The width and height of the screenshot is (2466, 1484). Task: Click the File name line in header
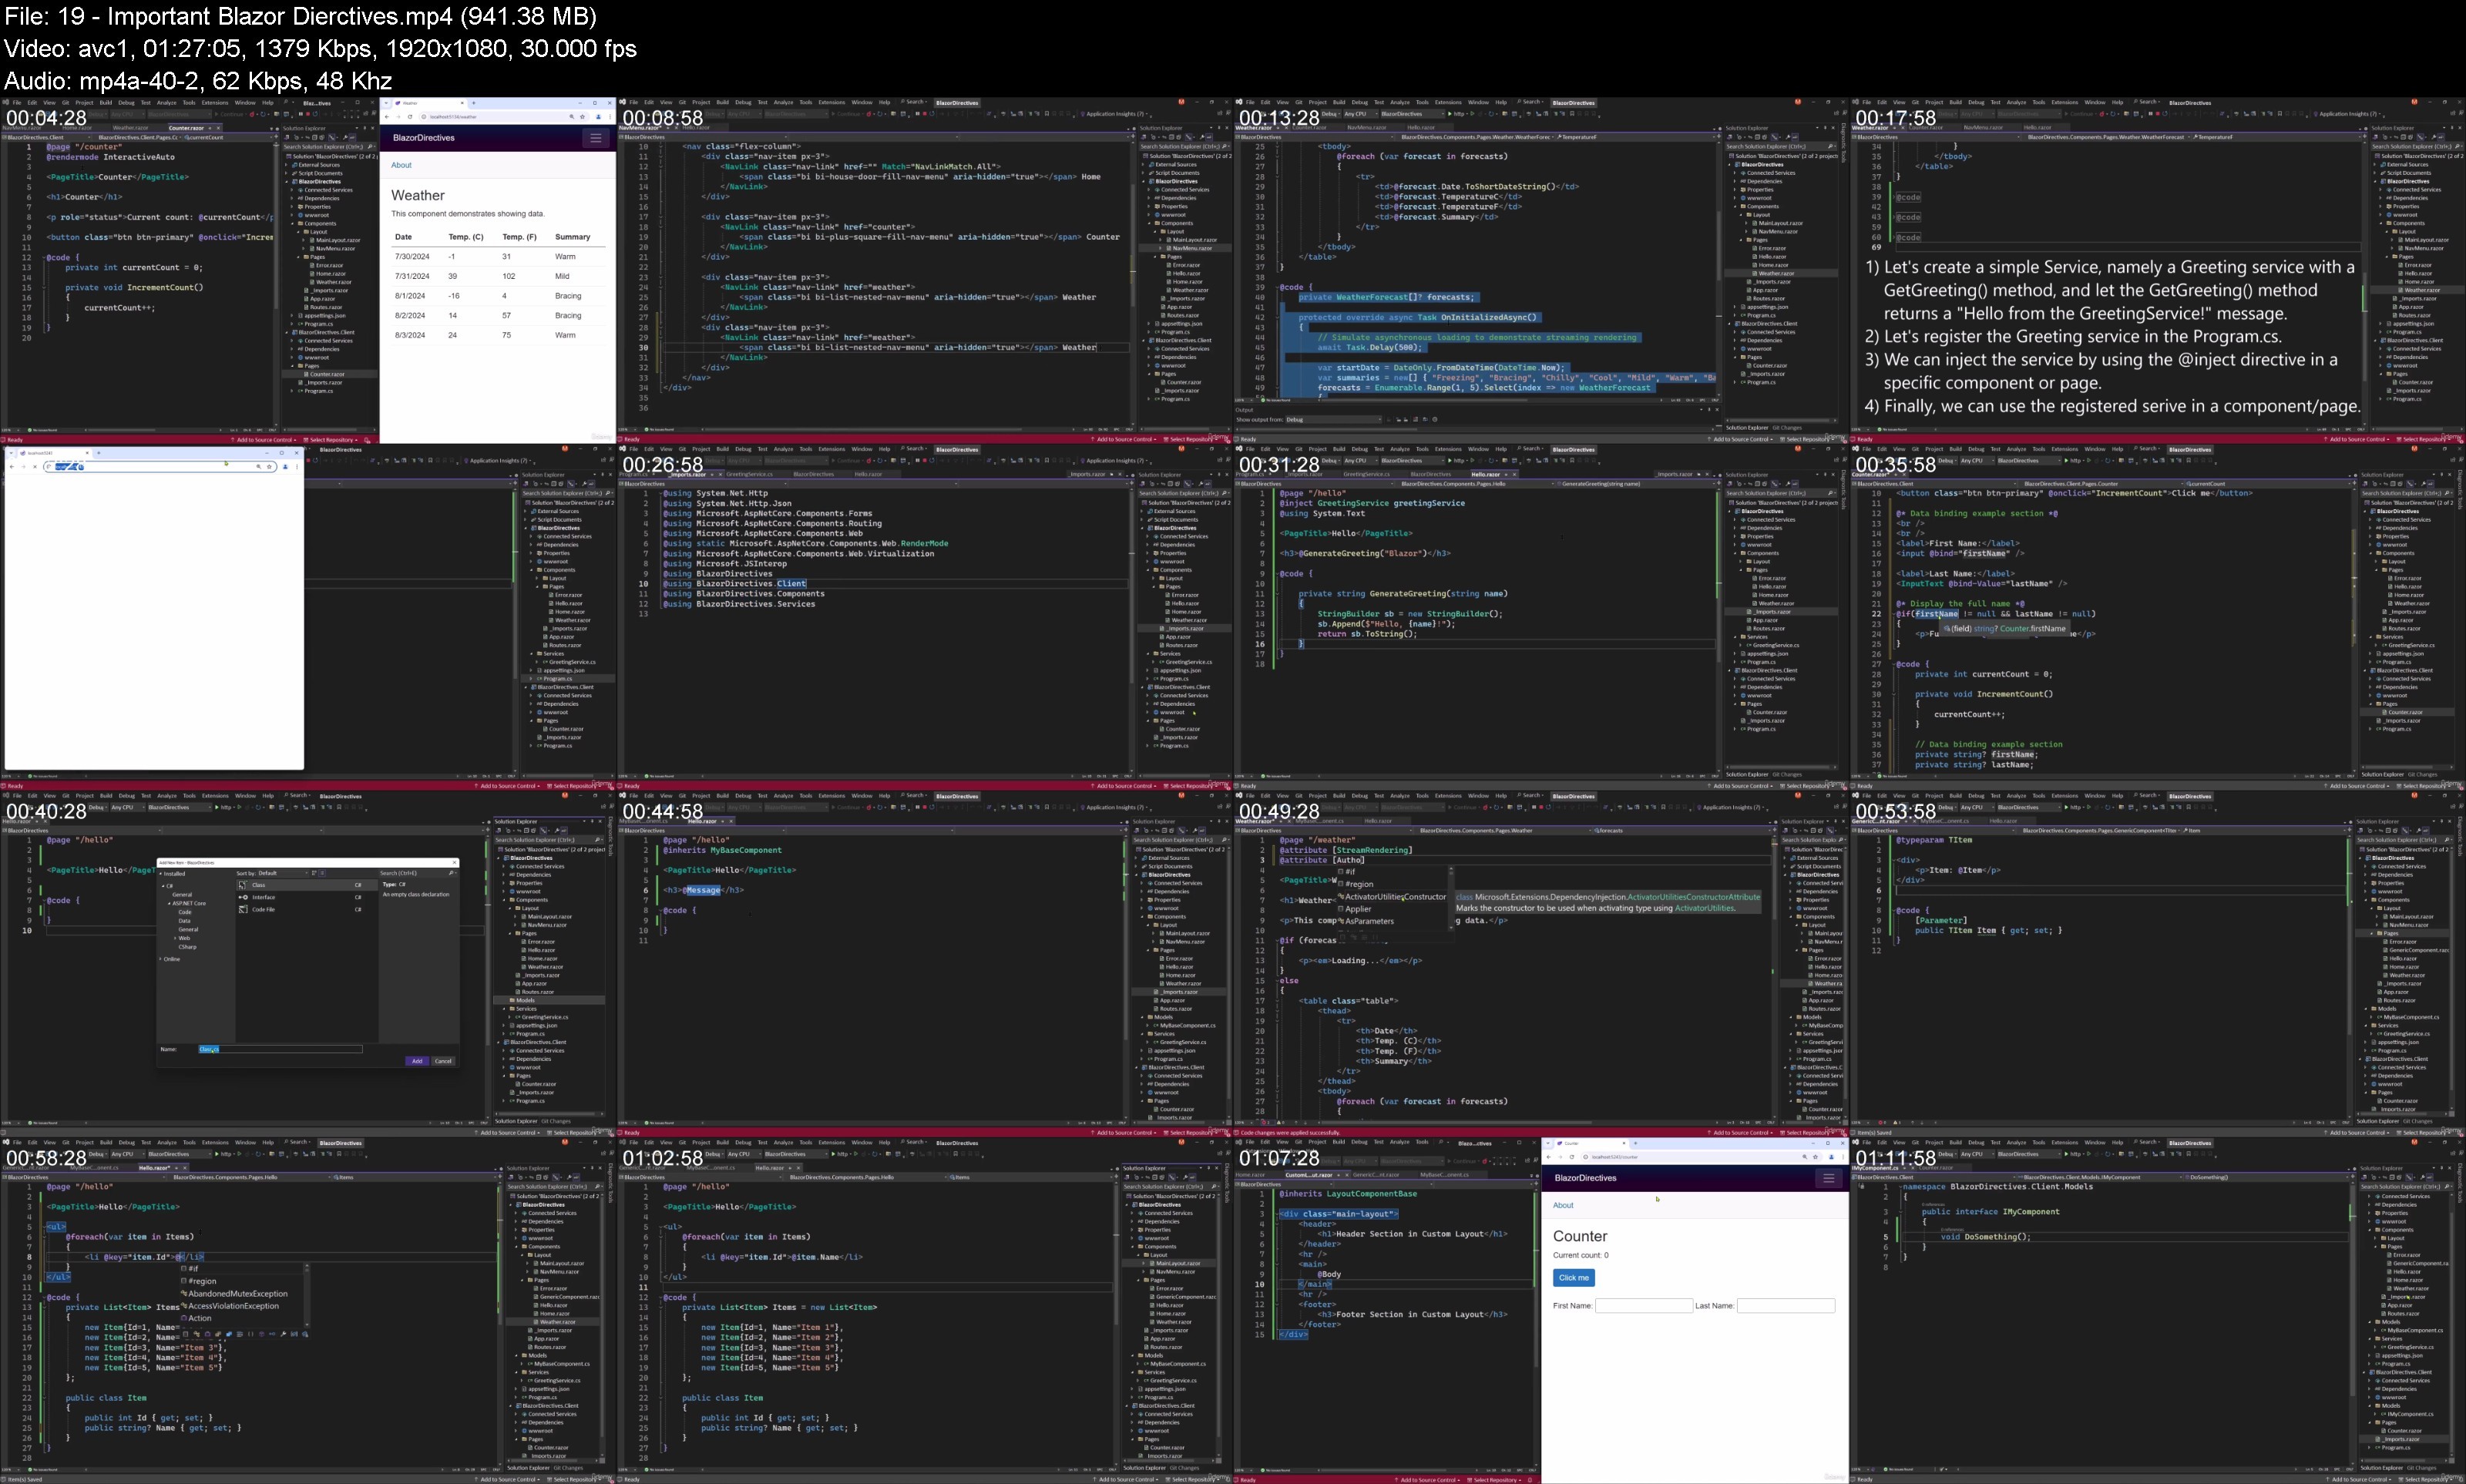click(x=300, y=16)
